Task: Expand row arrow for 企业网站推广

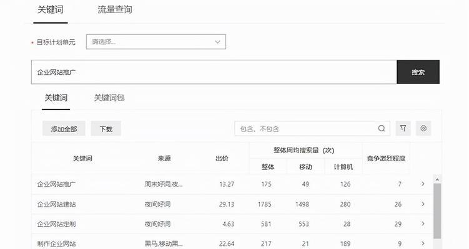Action: 423,184
